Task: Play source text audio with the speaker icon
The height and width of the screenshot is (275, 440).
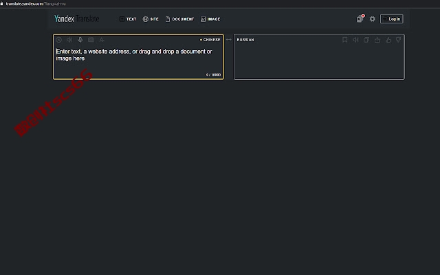Action: [69, 40]
